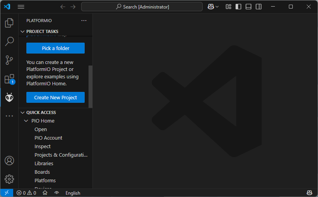Open the application hamburger menu
This screenshot has height=197, width=318.
(21, 7)
